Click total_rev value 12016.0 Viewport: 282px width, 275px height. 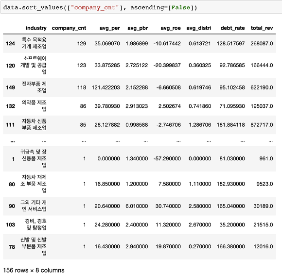[x=263, y=246]
